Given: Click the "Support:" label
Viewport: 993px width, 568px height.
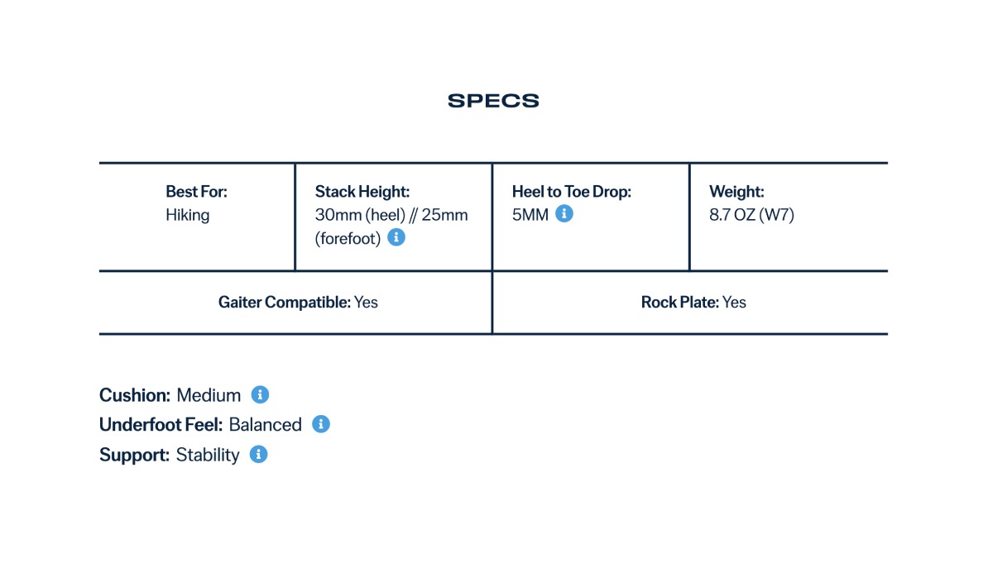Looking at the screenshot, I should 134,455.
